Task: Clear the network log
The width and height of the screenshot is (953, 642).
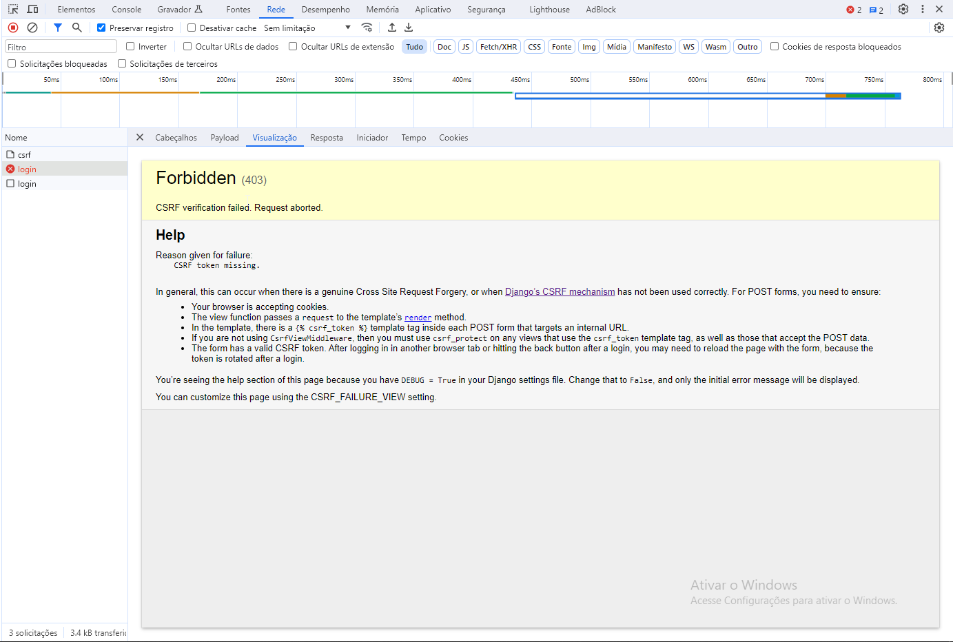Action: coord(32,28)
